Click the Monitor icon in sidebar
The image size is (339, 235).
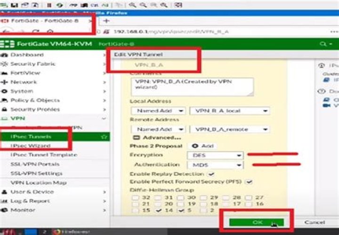click(4, 210)
